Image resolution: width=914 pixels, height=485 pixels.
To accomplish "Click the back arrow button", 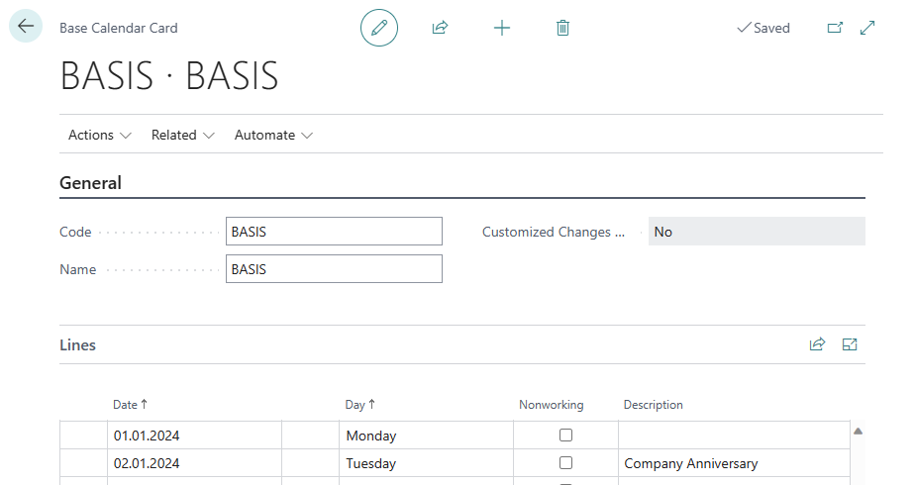I will (26, 27).
